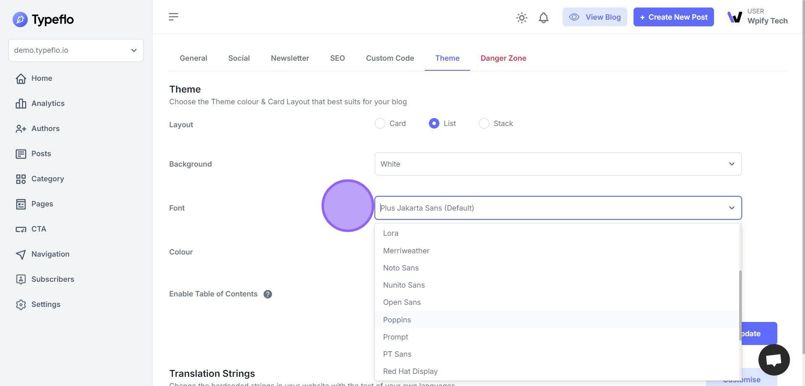Open Settings gear icon in sidebar

coord(21,304)
